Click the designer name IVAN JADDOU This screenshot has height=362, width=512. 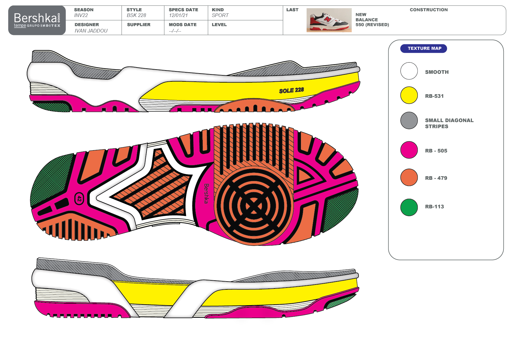tap(91, 31)
